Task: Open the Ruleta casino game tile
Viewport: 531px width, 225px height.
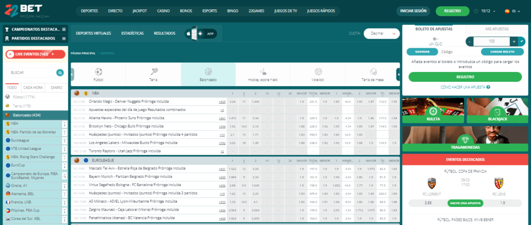Action: pos(432,111)
